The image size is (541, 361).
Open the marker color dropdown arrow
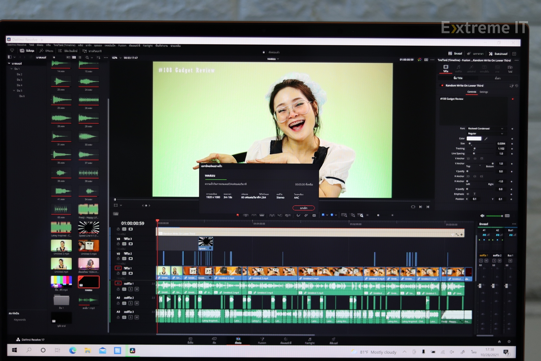(336, 215)
